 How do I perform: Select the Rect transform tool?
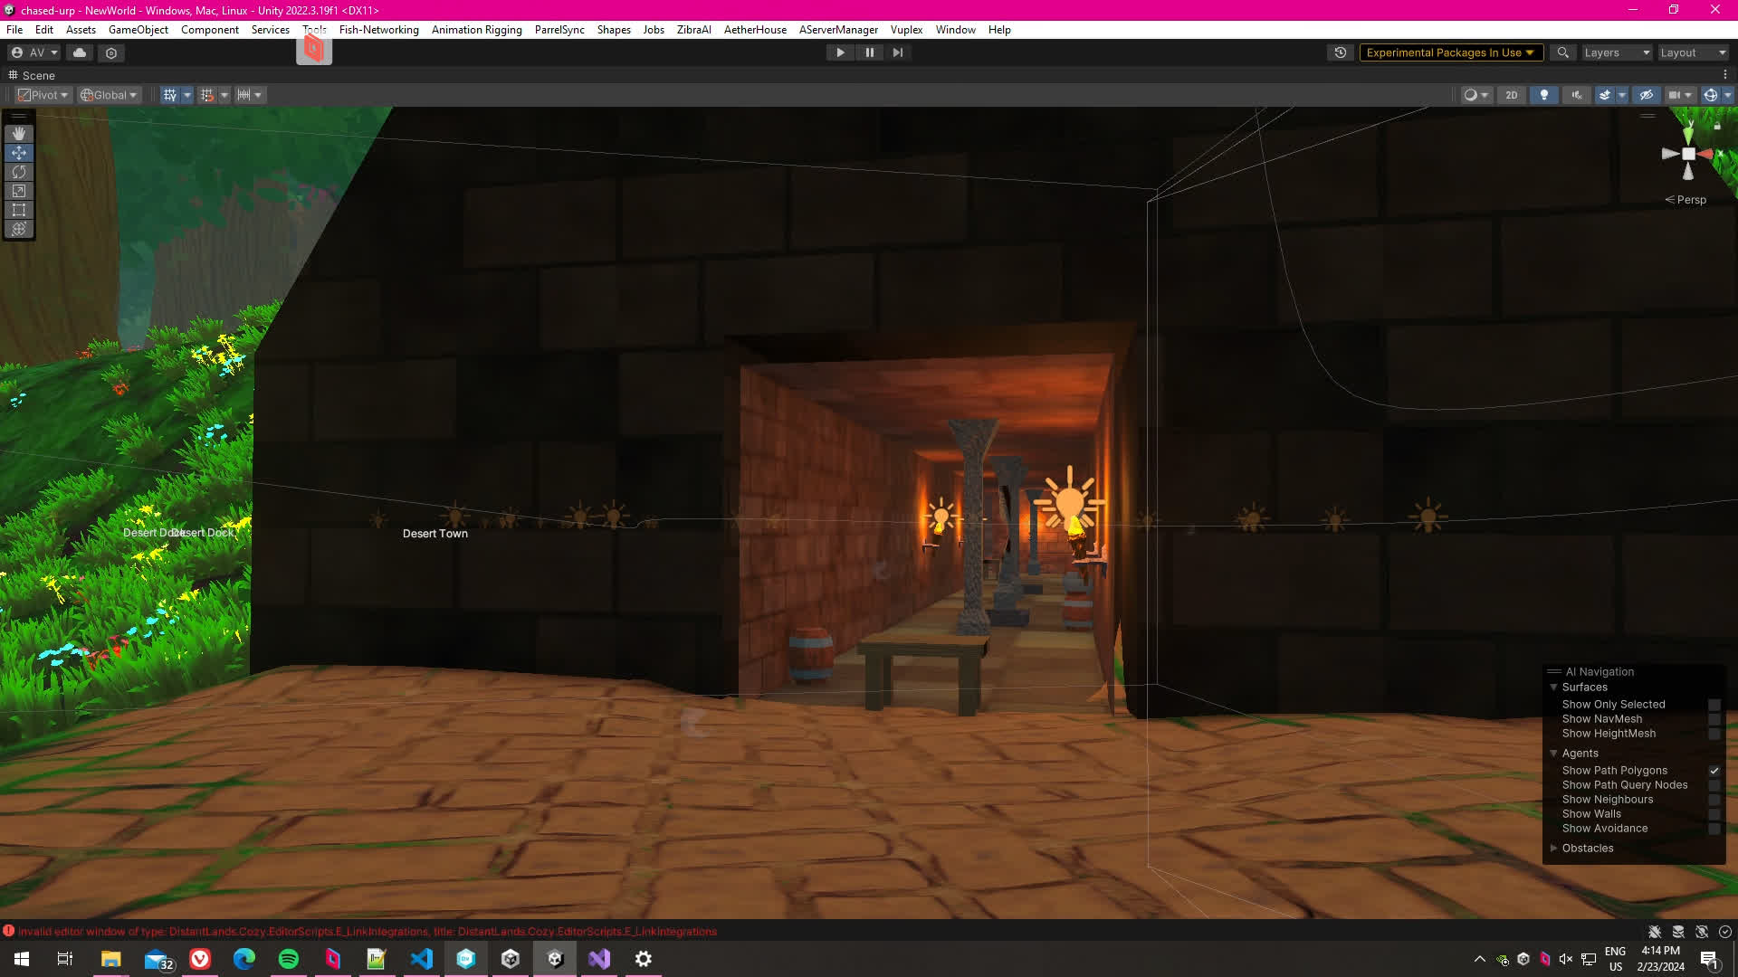coord(18,210)
